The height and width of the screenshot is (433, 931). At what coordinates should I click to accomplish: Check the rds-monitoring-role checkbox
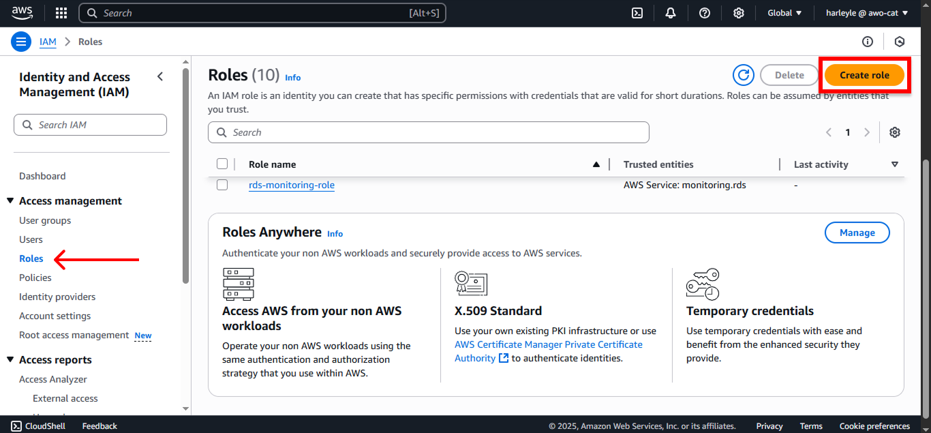[222, 185]
